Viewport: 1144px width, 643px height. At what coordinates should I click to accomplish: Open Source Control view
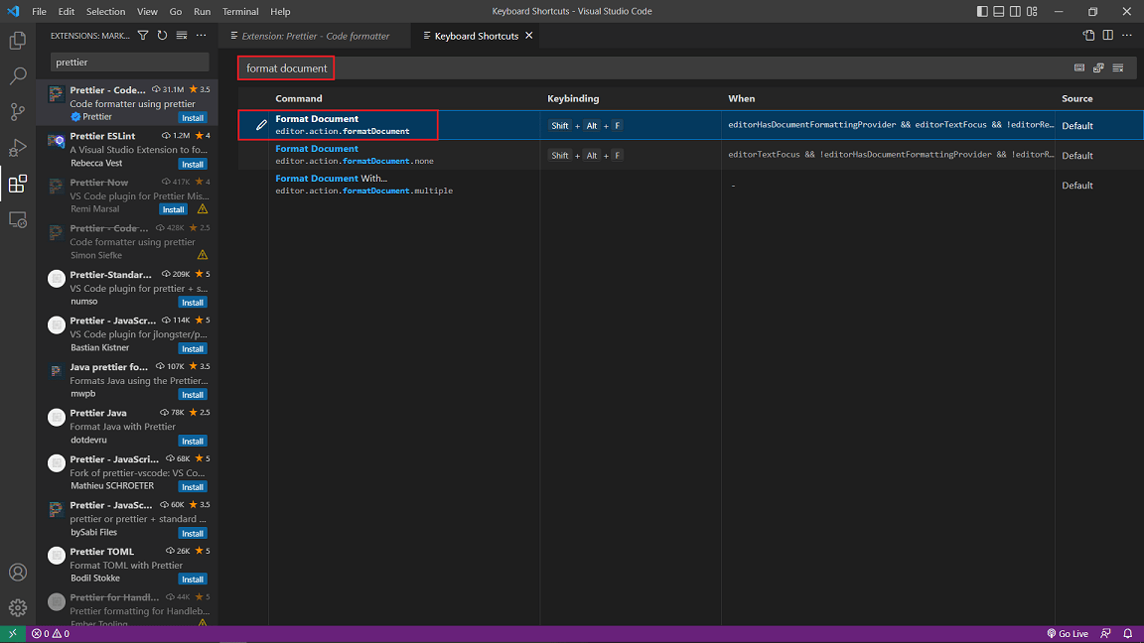click(18, 111)
